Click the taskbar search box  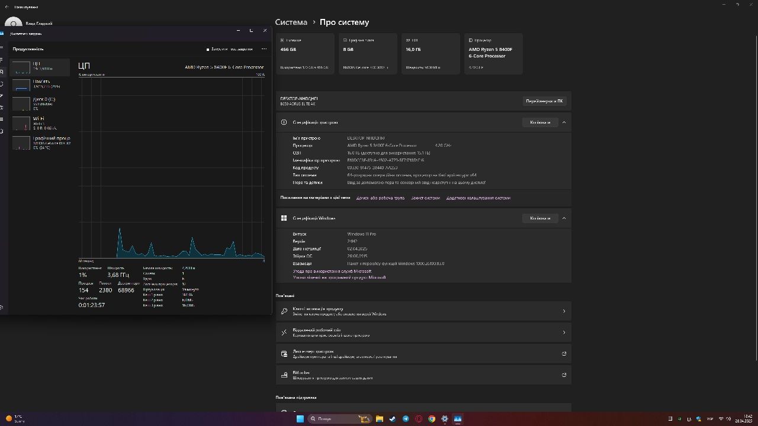[x=340, y=419]
